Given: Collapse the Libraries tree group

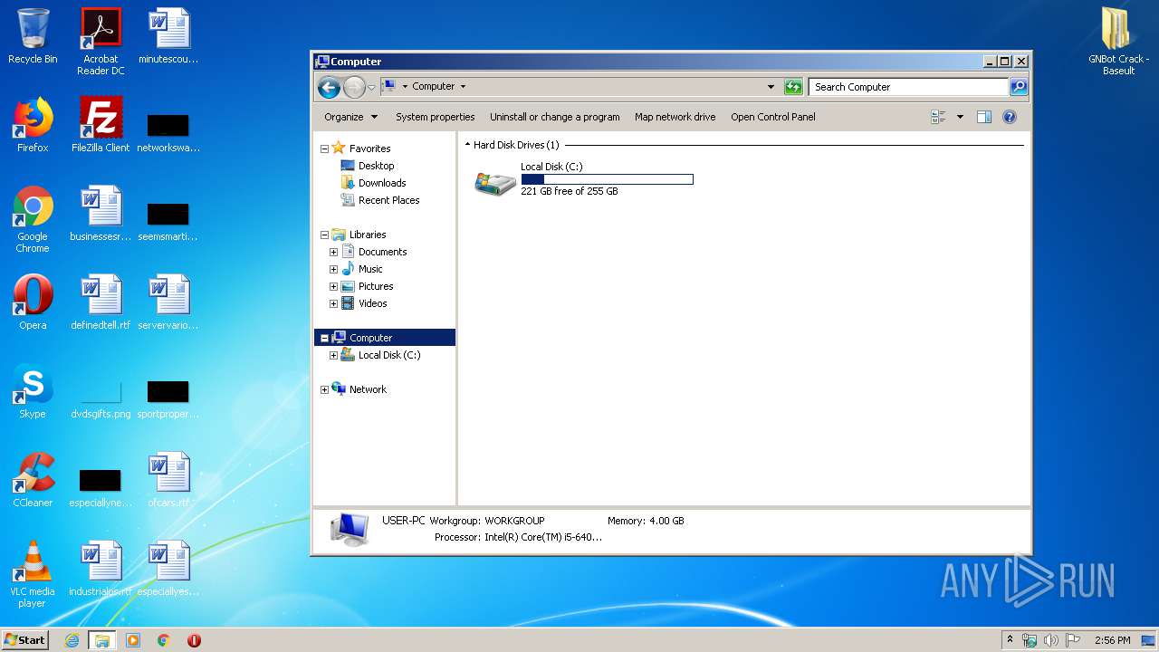Looking at the screenshot, I should click(324, 235).
